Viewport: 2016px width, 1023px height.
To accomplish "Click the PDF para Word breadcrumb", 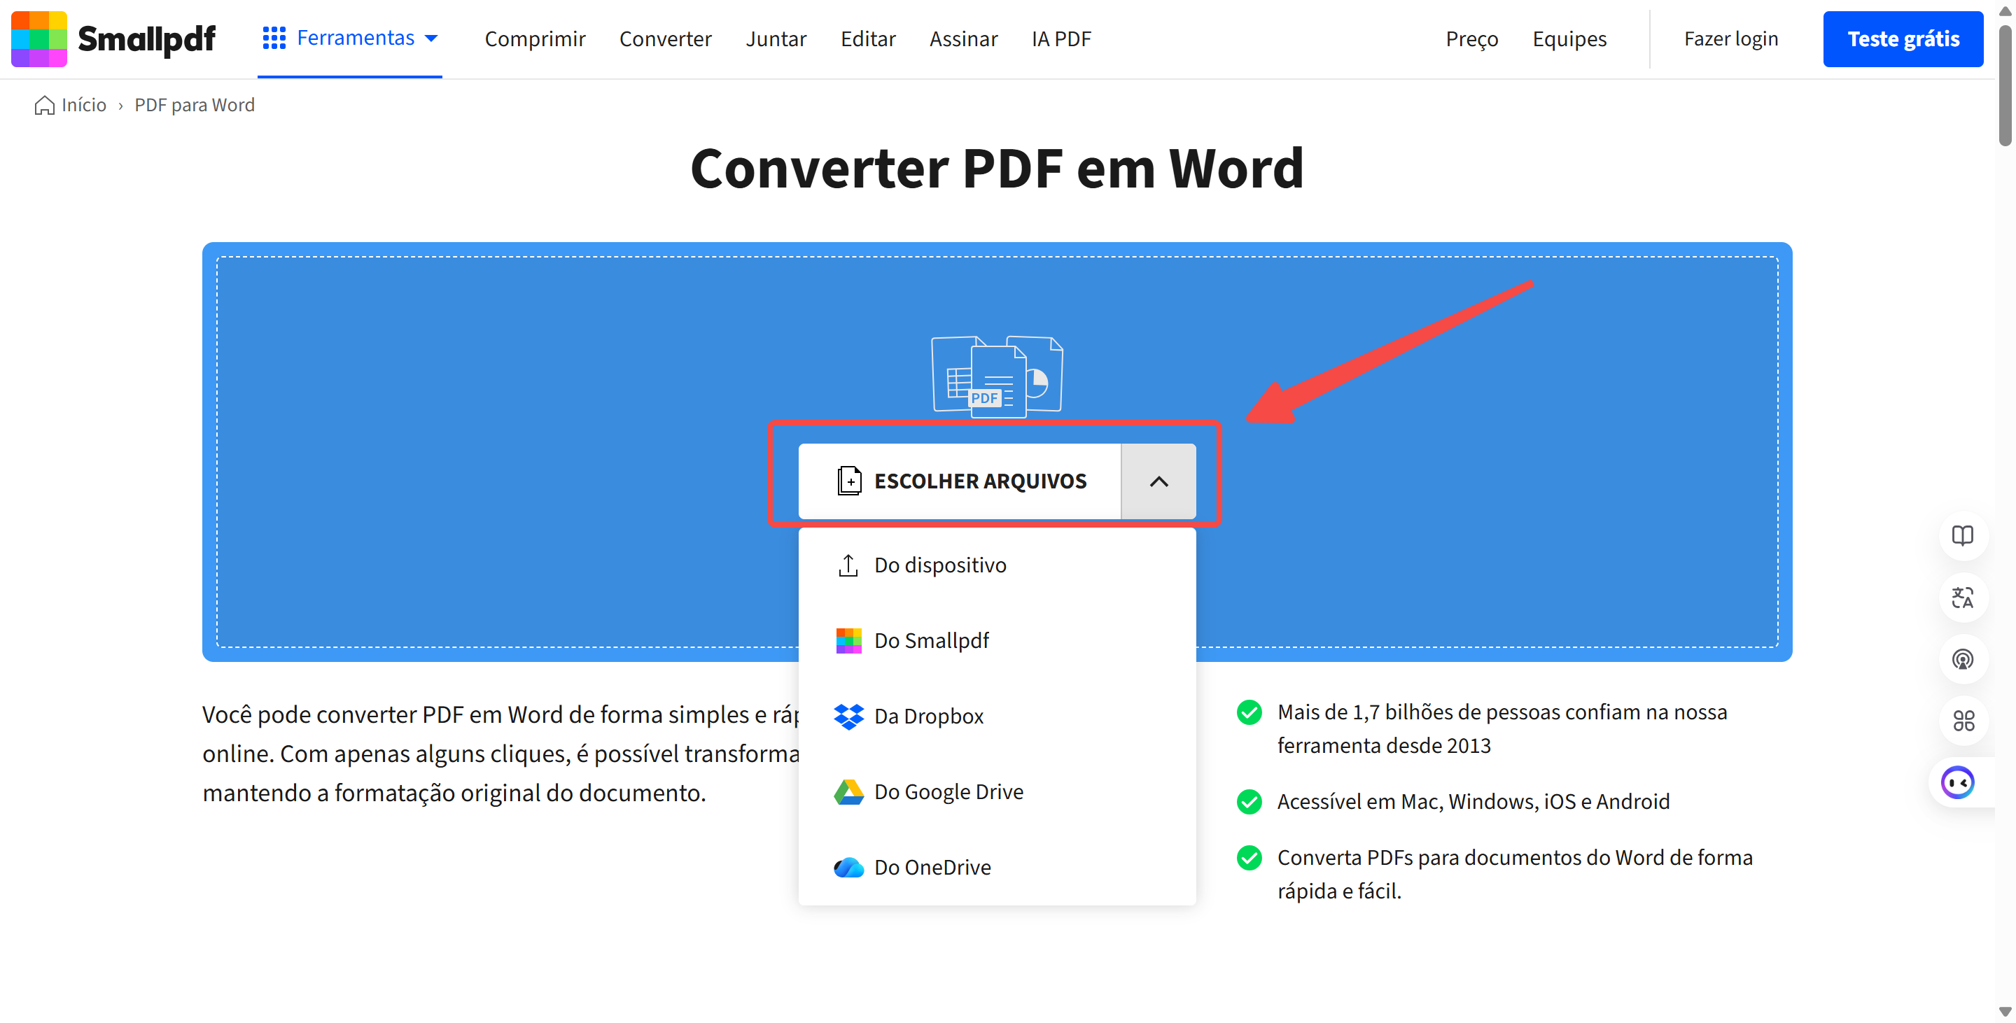I will [x=194, y=105].
